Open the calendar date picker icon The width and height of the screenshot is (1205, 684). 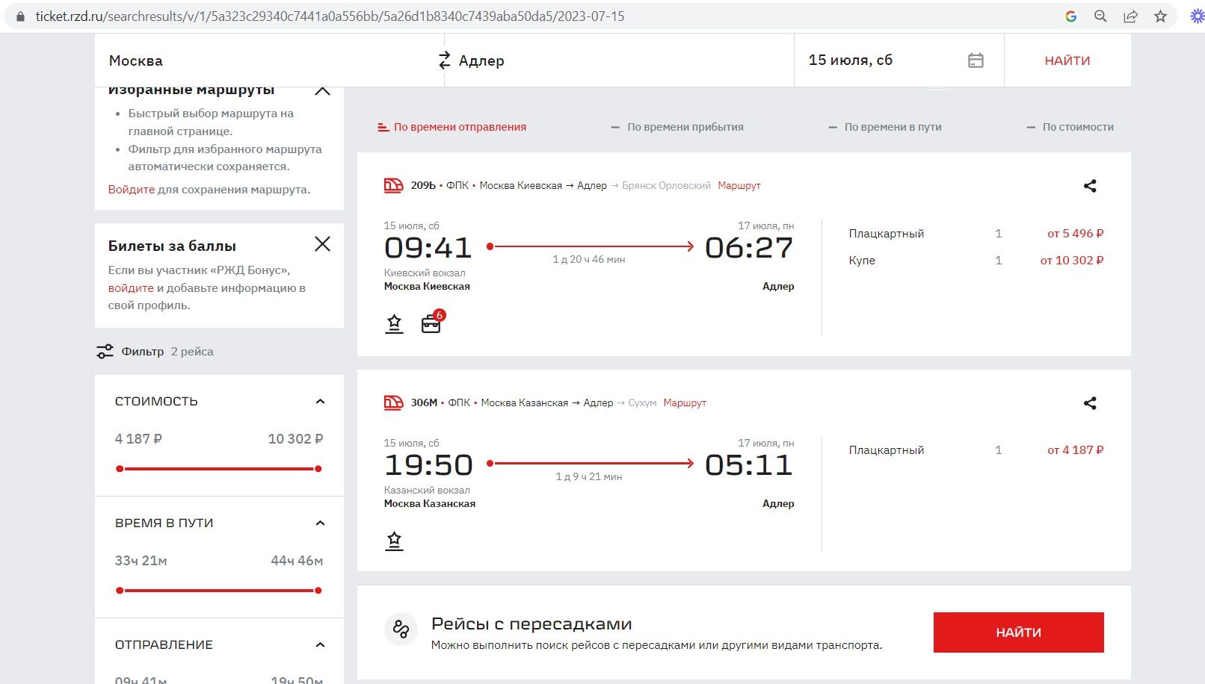click(x=976, y=60)
